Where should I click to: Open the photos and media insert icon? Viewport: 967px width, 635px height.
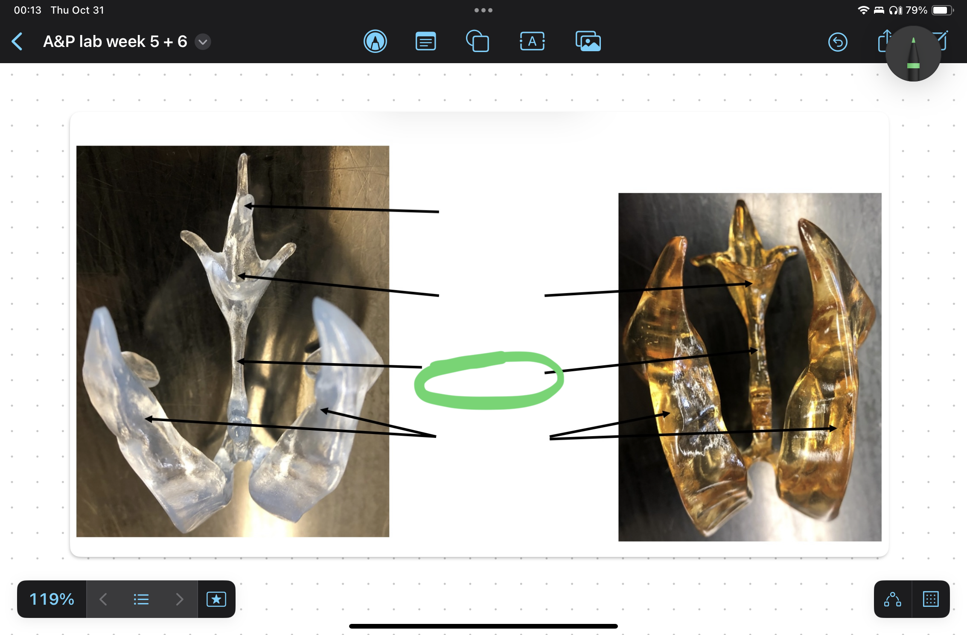[x=588, y=42]
